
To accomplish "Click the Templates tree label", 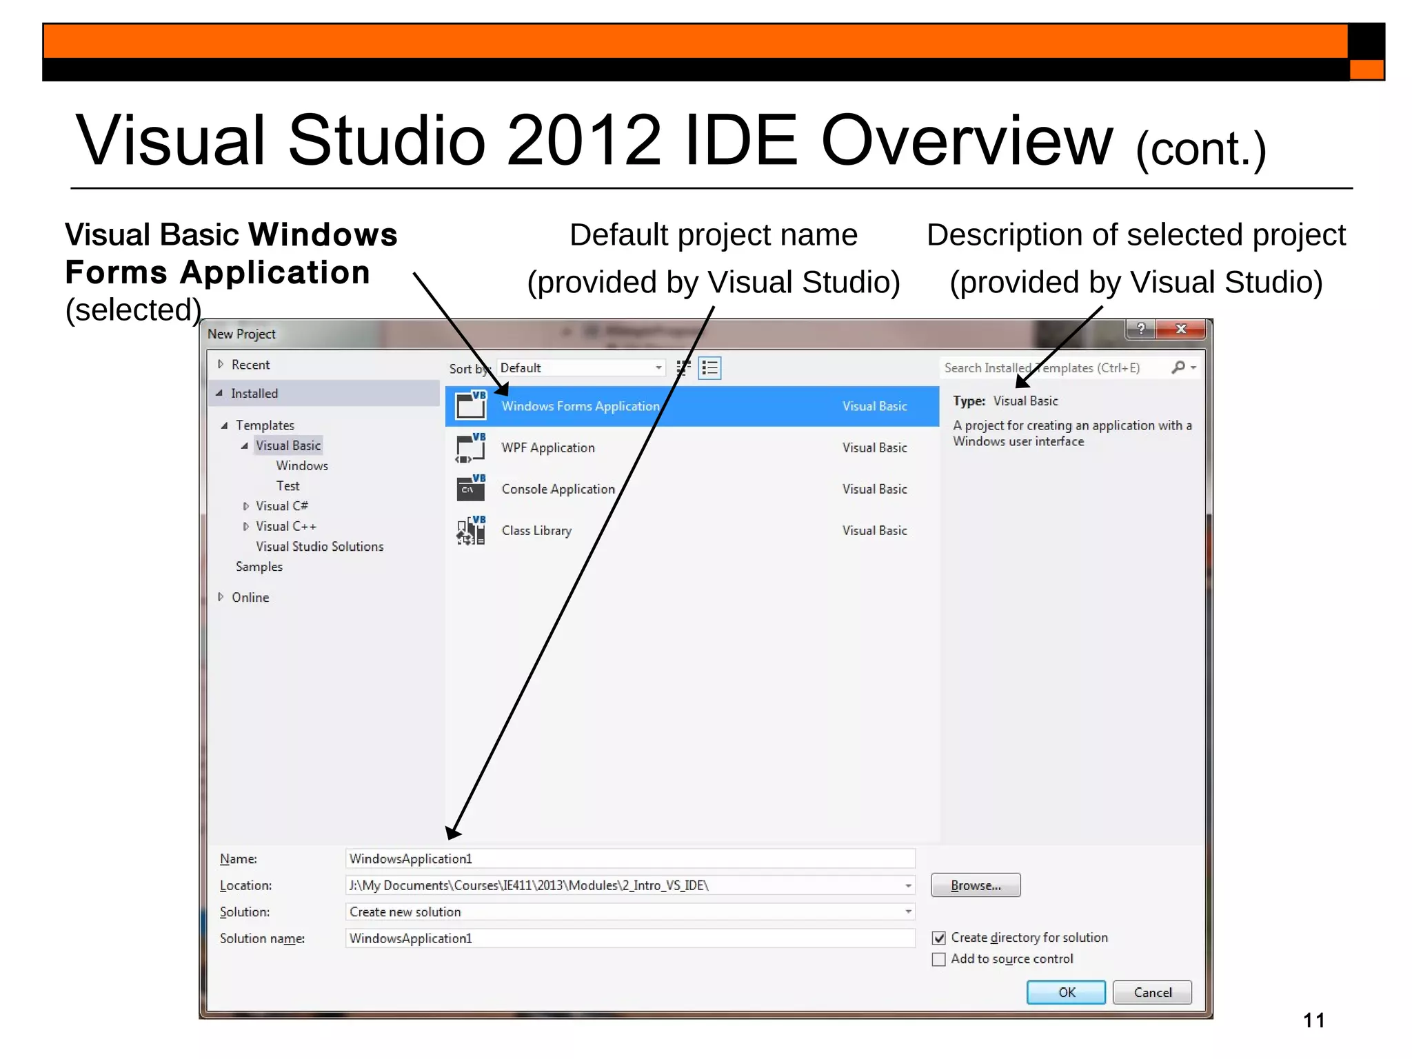I will click(265, 425).
